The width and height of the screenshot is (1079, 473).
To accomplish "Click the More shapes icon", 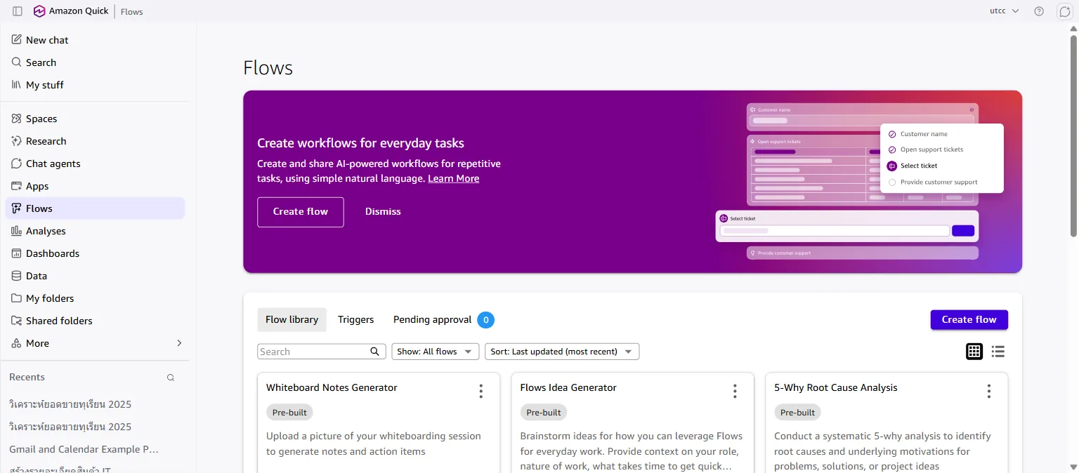I will point(17,343).
